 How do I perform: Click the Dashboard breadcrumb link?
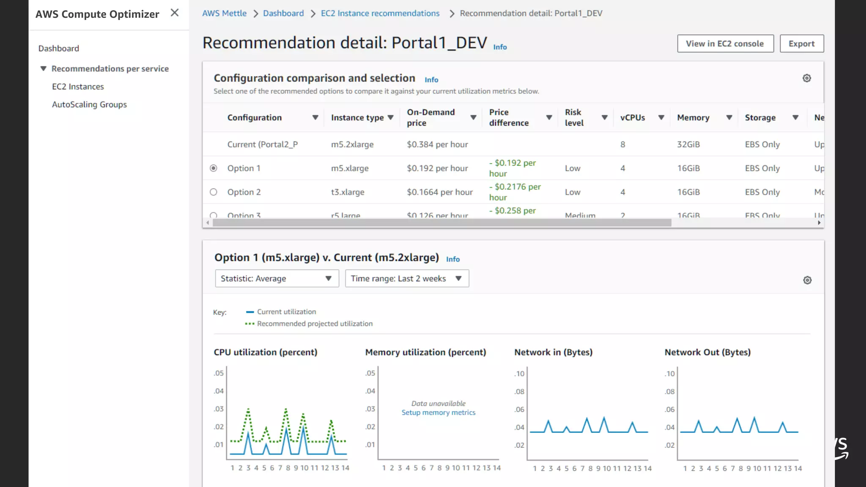coord(283,13)
